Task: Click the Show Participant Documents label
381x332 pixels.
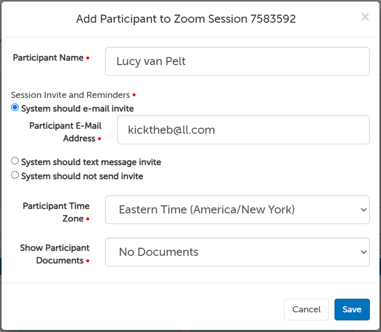Action: point(55,254)
